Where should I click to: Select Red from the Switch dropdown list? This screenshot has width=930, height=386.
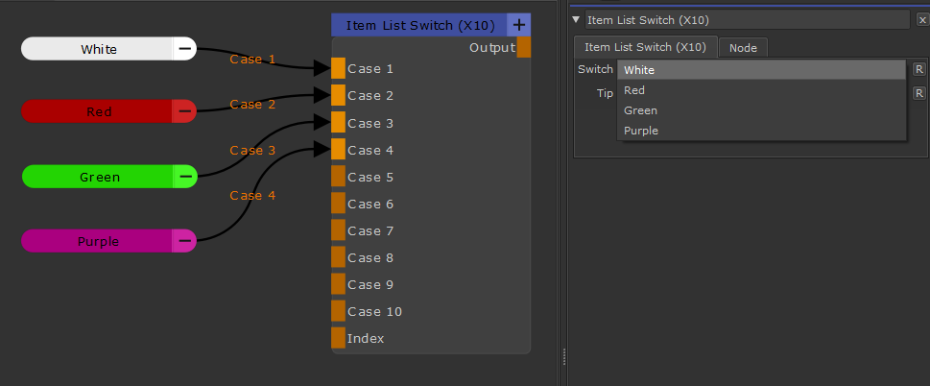[634, 90]
